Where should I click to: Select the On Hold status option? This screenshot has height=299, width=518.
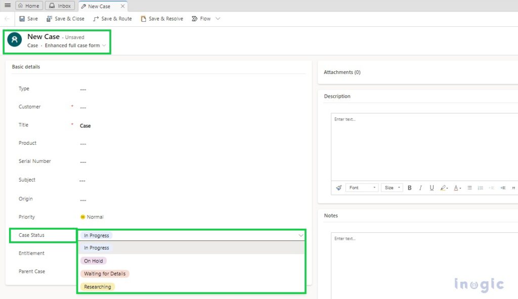pyautogui.click(x=94, y=261)
